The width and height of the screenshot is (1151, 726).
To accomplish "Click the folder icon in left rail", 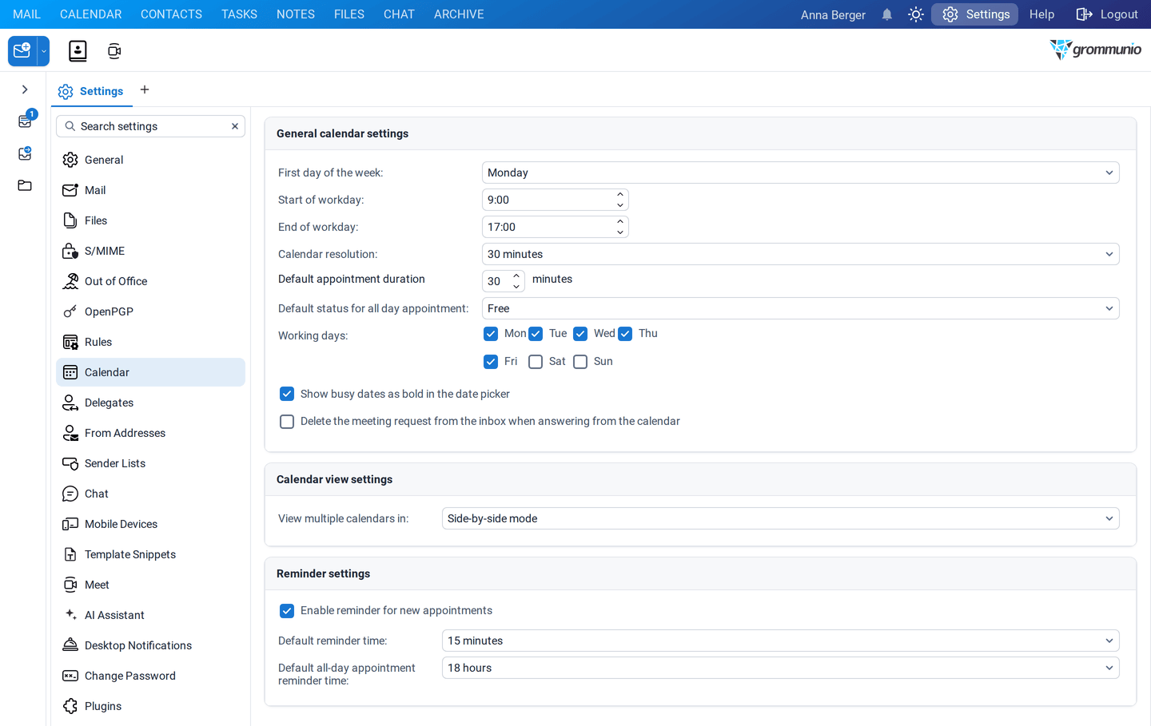I will coord(25,185).
